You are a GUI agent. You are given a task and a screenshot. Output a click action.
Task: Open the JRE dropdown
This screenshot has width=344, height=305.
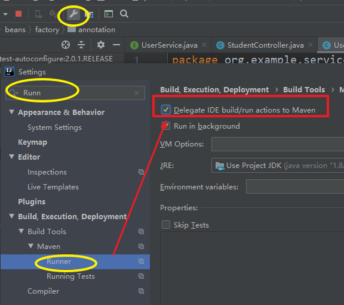pyautogui.click(x=278, y=166)
